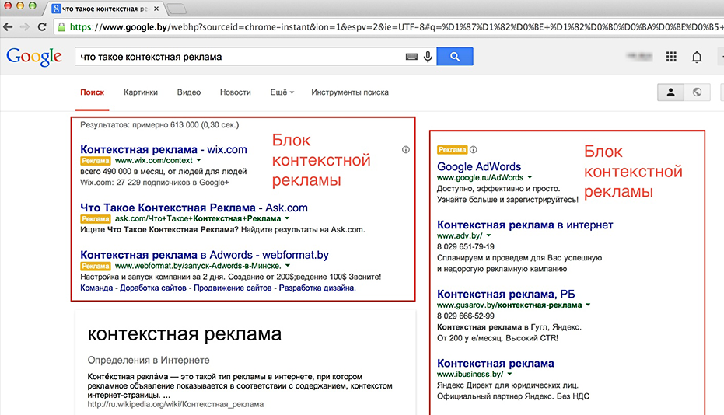Open notifications bell icon
The height and width of the screenshot is (415, 724).
pyautogui.click(x=697, y=57)
